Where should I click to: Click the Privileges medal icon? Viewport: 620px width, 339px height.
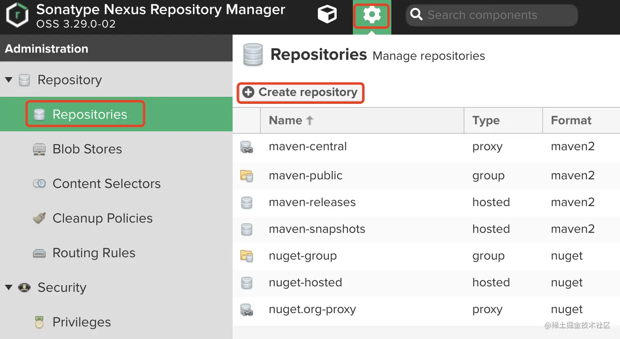coord(39,322)
